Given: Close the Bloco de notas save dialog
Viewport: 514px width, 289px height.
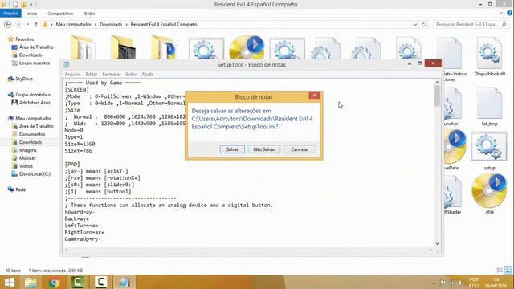Looking at the screenshot, I should (x=314, y=95).
